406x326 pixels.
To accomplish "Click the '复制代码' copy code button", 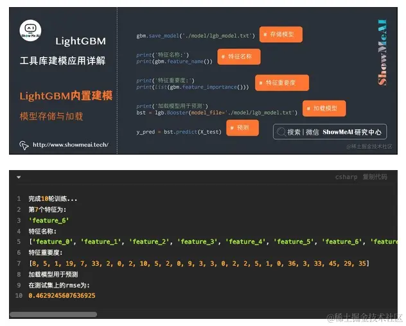I will (x=375, y=176).
